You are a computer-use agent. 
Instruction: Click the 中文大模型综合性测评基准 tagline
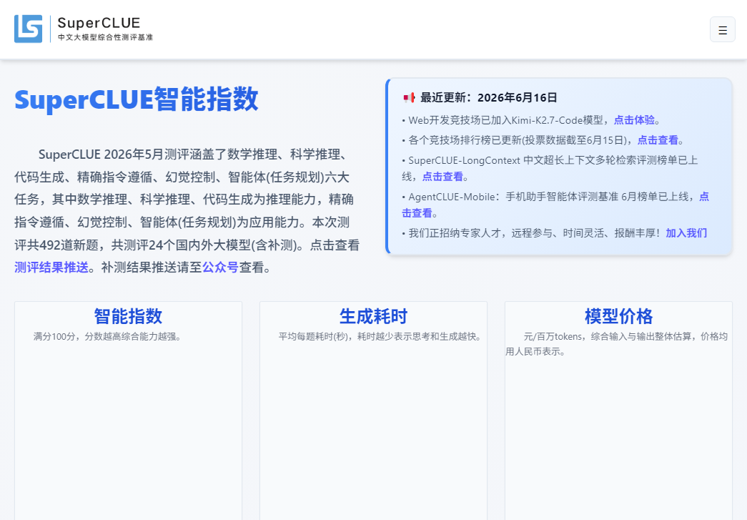pyautogui.click(x=105, y=37)
